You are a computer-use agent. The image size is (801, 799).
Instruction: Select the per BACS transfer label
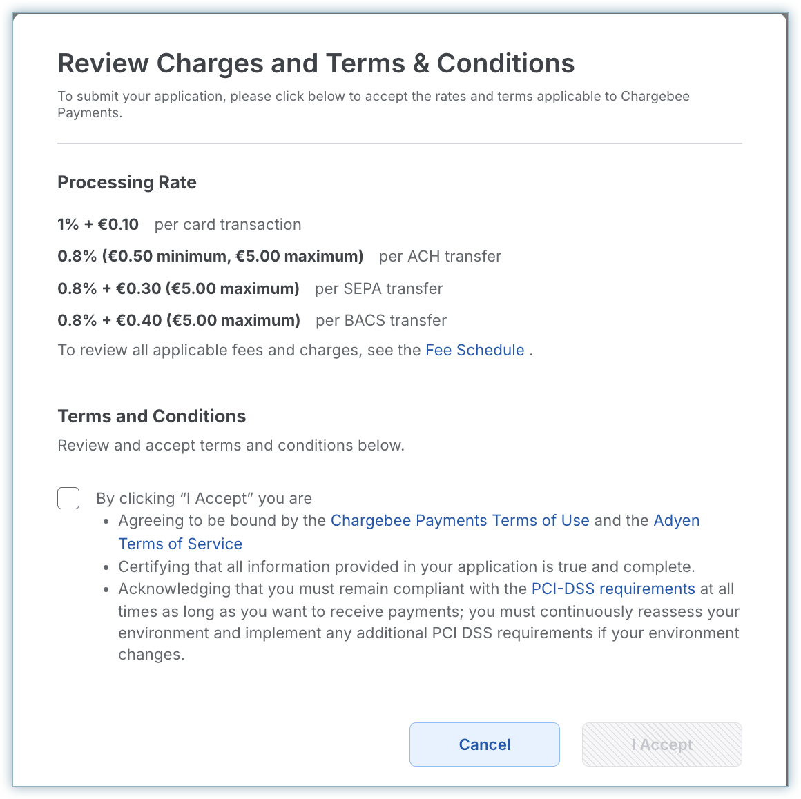coord(381,320)
